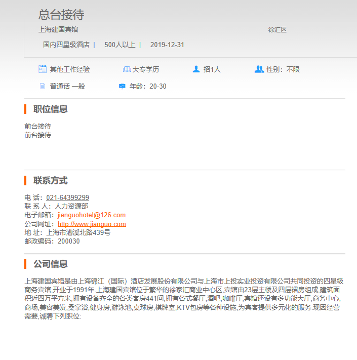The height and width of the screenshot is (360, 357).
Task: Click the phone number 021-64399299
Action: 68,197
